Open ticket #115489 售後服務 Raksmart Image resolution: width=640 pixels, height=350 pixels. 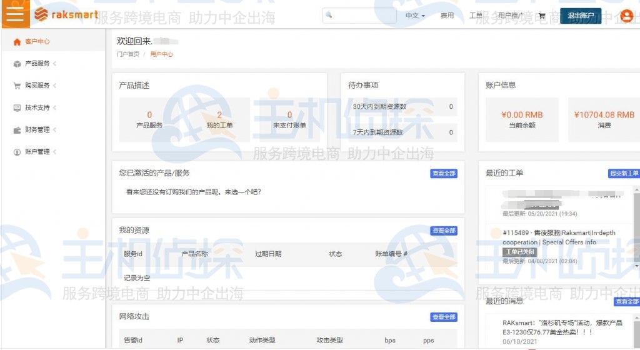click(559, 237)
